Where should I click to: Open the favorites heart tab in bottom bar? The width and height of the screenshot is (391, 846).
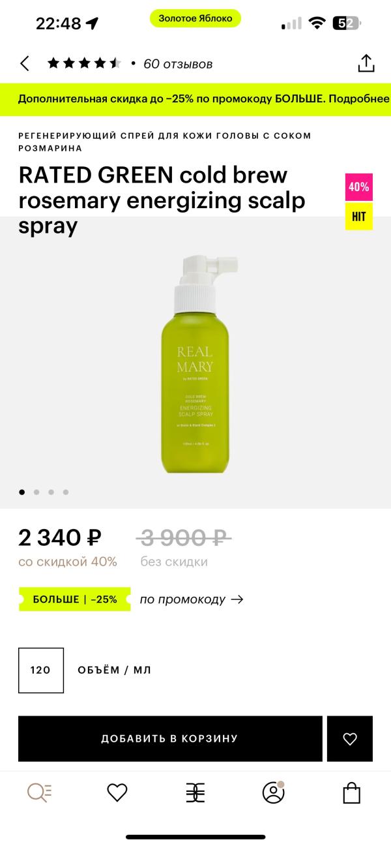117,793
